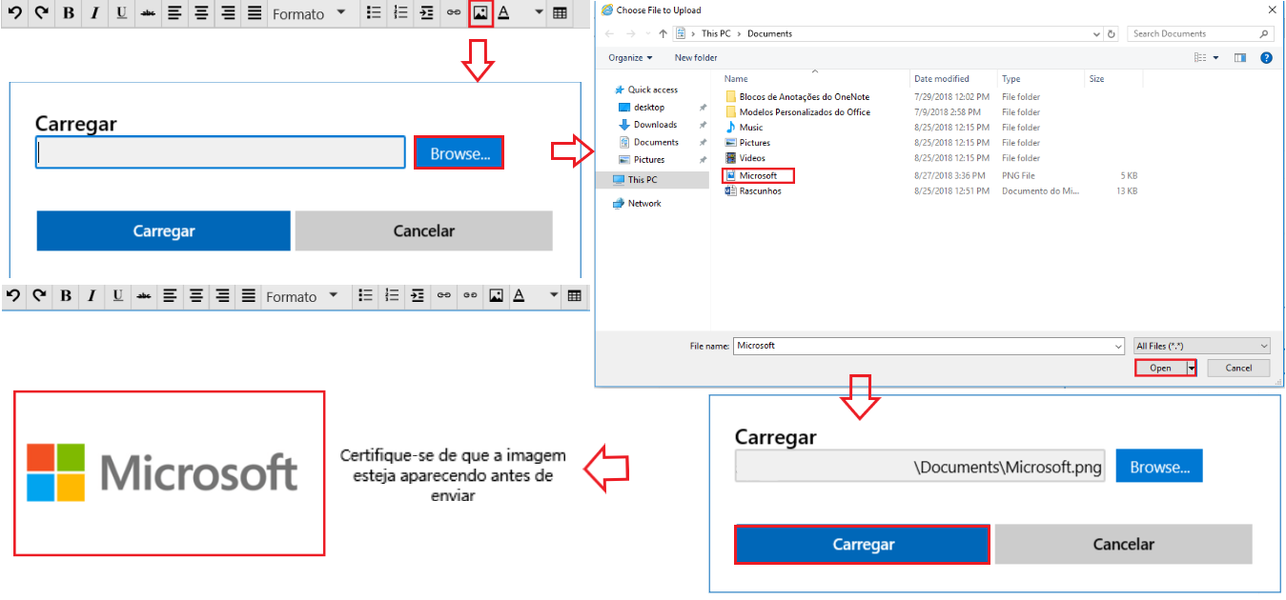Toggle Bold in the upper editor toolbar
The width and height of the screenshot is (1286, 600).
tap(69, 13)
